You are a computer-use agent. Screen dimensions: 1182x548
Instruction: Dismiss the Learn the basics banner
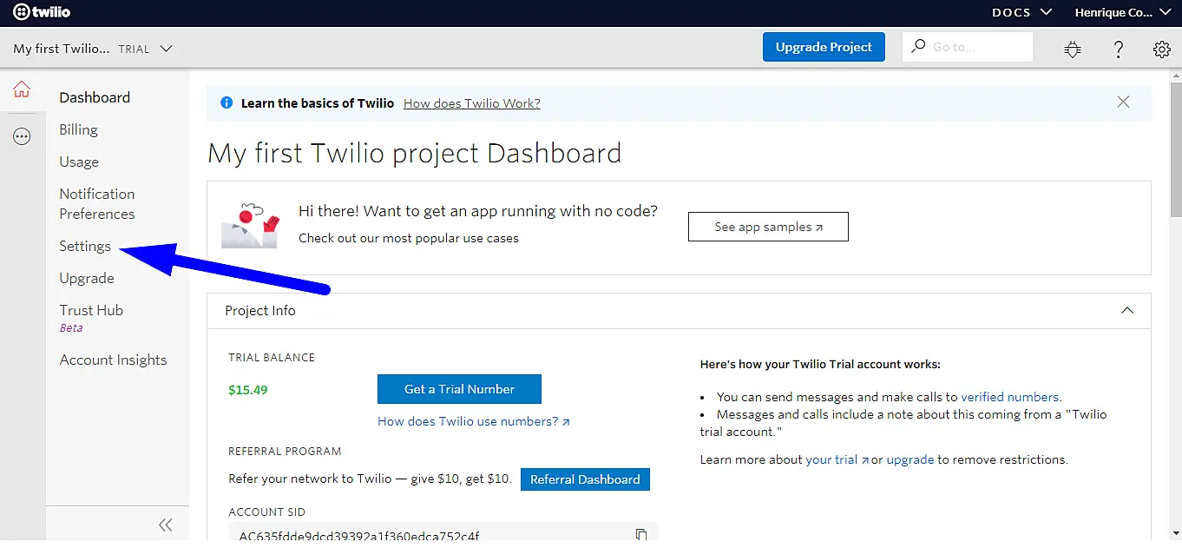[1123, 102]
